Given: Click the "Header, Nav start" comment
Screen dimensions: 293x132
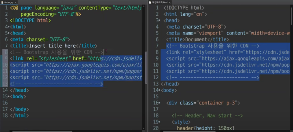Looking at the screenshot, I should 207,116.
